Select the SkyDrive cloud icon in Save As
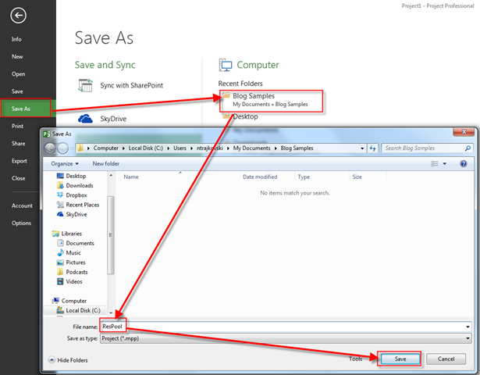This screenshot has height=375, width=480. coord(86,119)
